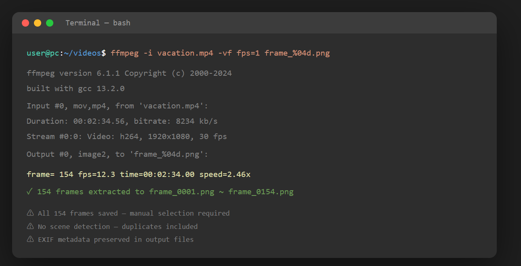Click the 'EXIF metadata preserved in output files' text
Viewport: 521px width, 266px height.
tap(116, 239)
